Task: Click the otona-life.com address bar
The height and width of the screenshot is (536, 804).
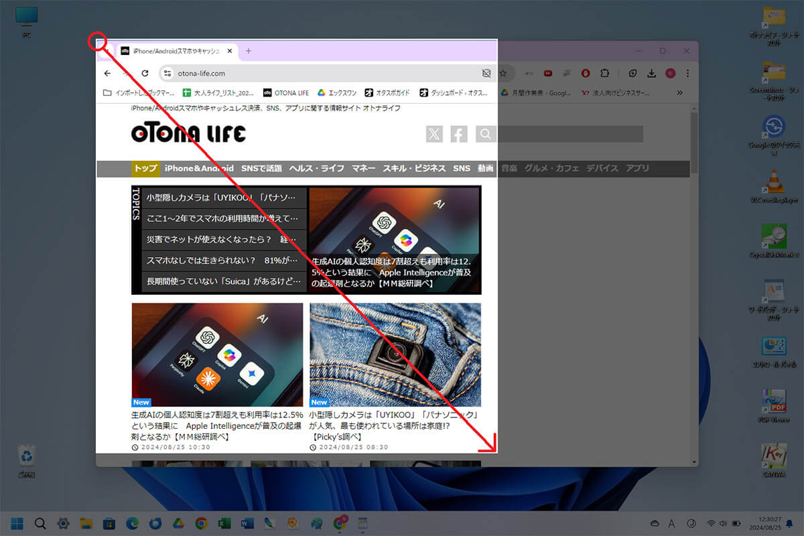Action: pyautogui.click(x=328, y=73)
